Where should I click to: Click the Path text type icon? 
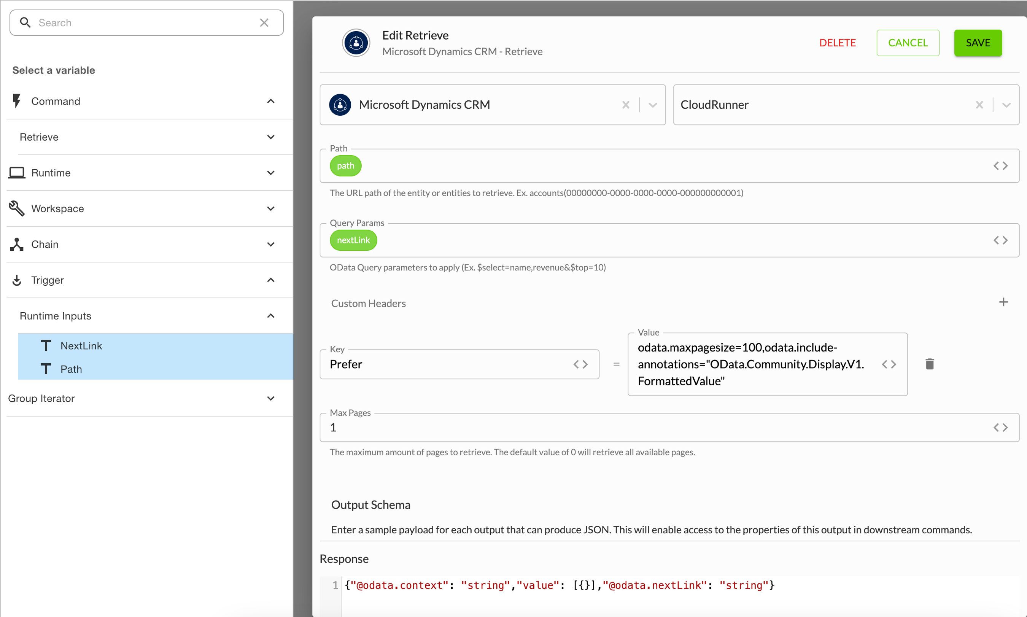46,369
